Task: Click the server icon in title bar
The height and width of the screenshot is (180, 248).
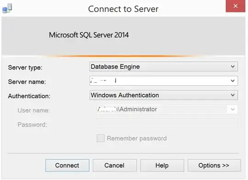Action: [x=7, y=9]
